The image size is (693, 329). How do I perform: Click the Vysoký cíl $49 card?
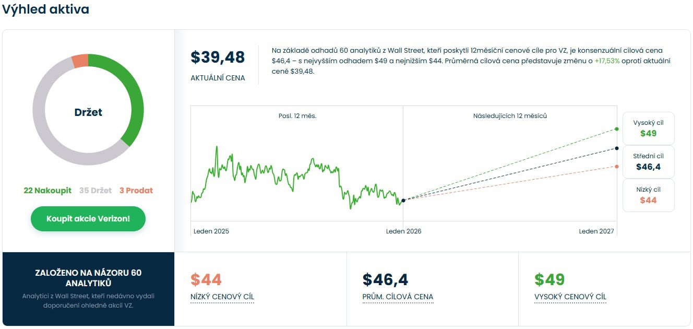pyautogui.click(x=648, y=128)
